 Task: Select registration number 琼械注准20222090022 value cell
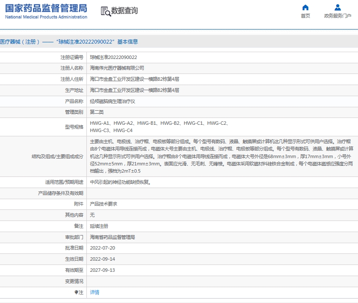(x=113, y=57)
